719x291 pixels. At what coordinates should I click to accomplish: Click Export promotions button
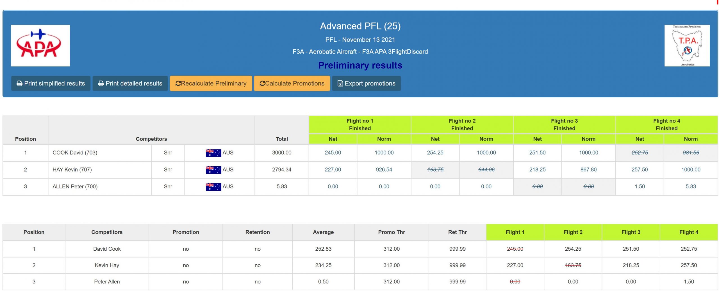click(x=366, y=84)
